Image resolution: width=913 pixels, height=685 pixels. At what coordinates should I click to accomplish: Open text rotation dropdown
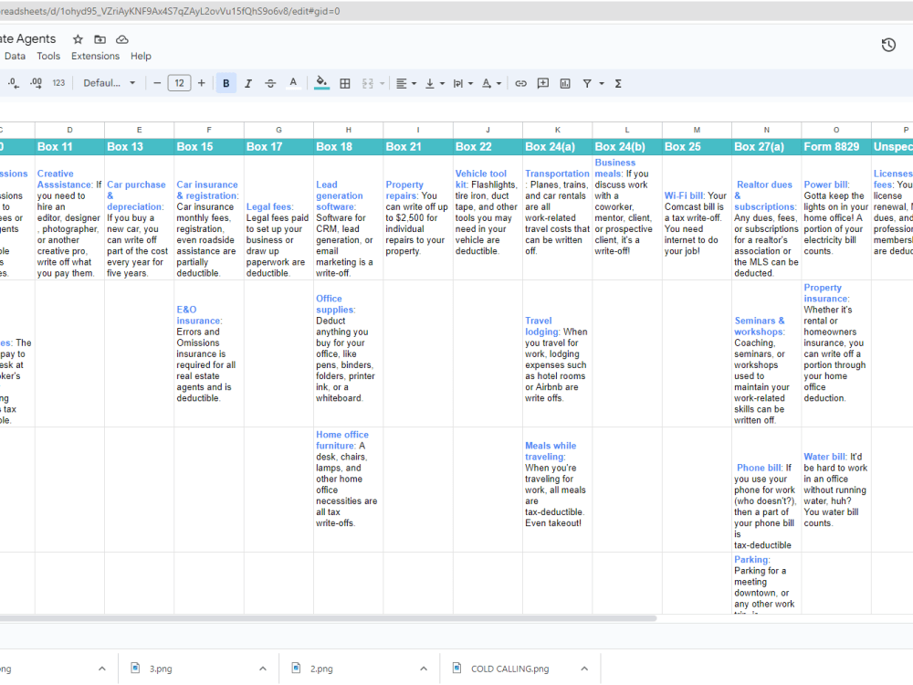(x=491, y=83)
